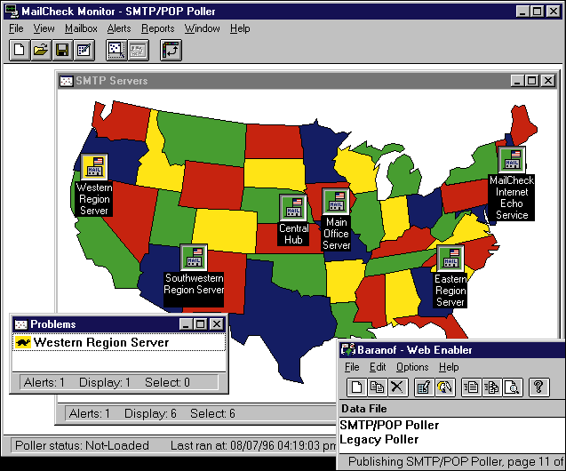Click the Copy icon in Baranof toolbar
The height and width of the screenshot is (471, 566).
click(377, 387)
